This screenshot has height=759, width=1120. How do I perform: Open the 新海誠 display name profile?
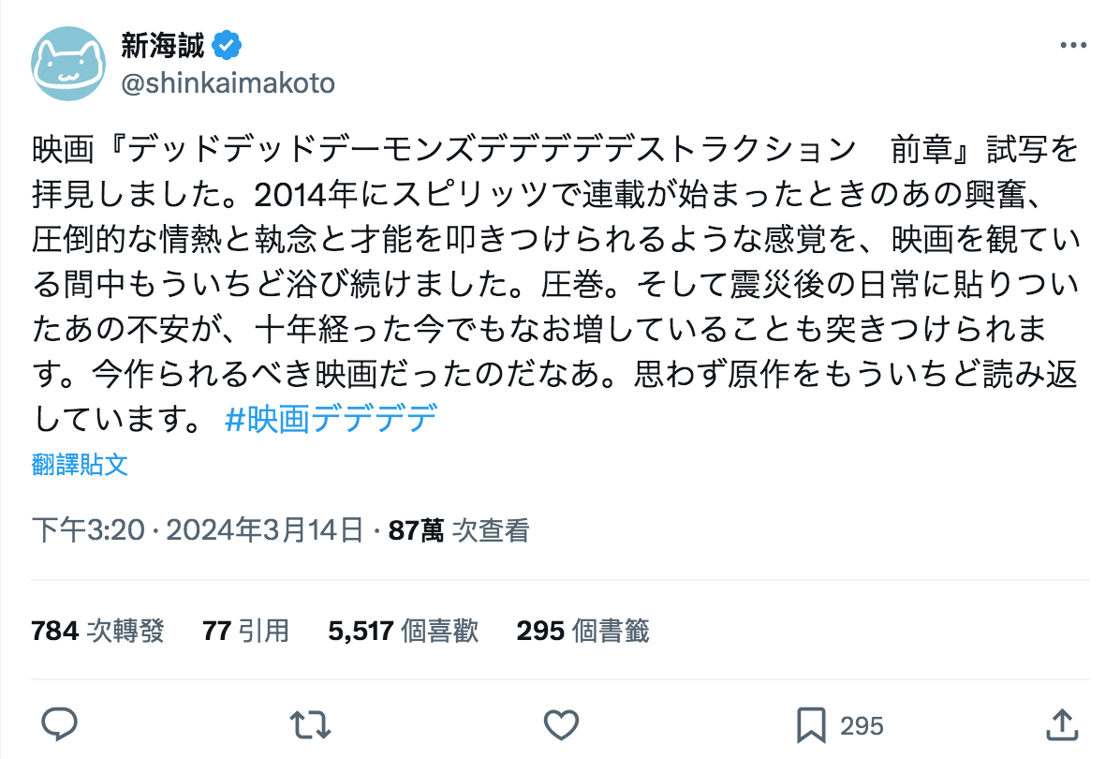162,43
